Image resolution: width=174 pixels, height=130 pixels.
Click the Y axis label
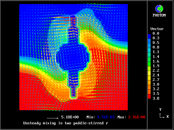point(160,109)
